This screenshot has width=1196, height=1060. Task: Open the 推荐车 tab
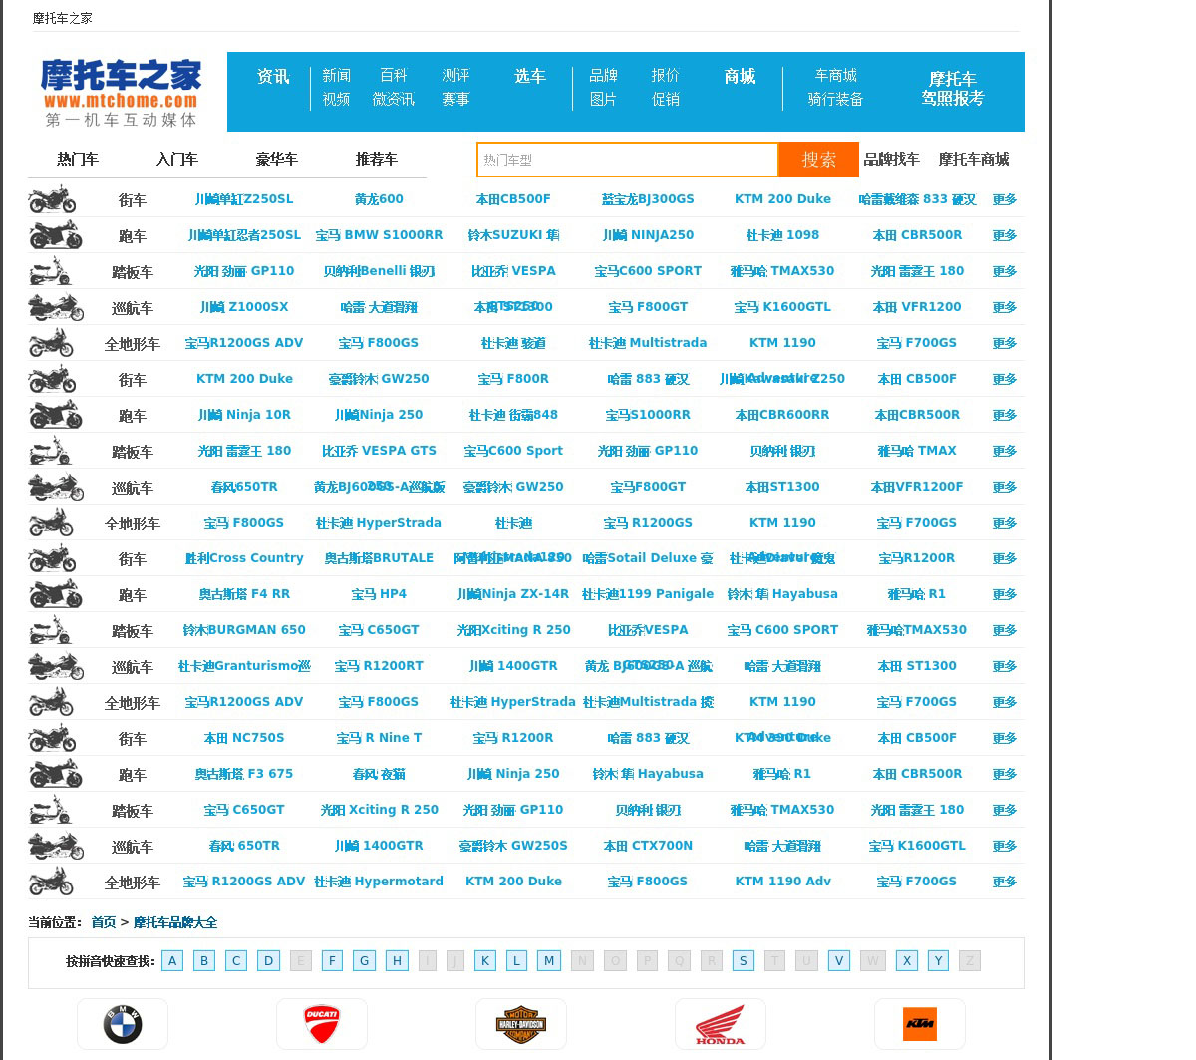point(377,159)
